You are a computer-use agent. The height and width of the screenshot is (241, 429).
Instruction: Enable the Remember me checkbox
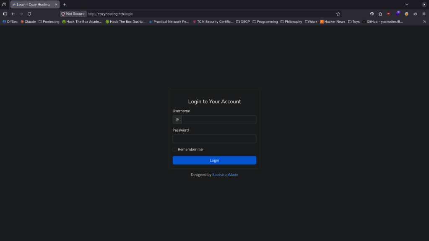tap(175, 150)
